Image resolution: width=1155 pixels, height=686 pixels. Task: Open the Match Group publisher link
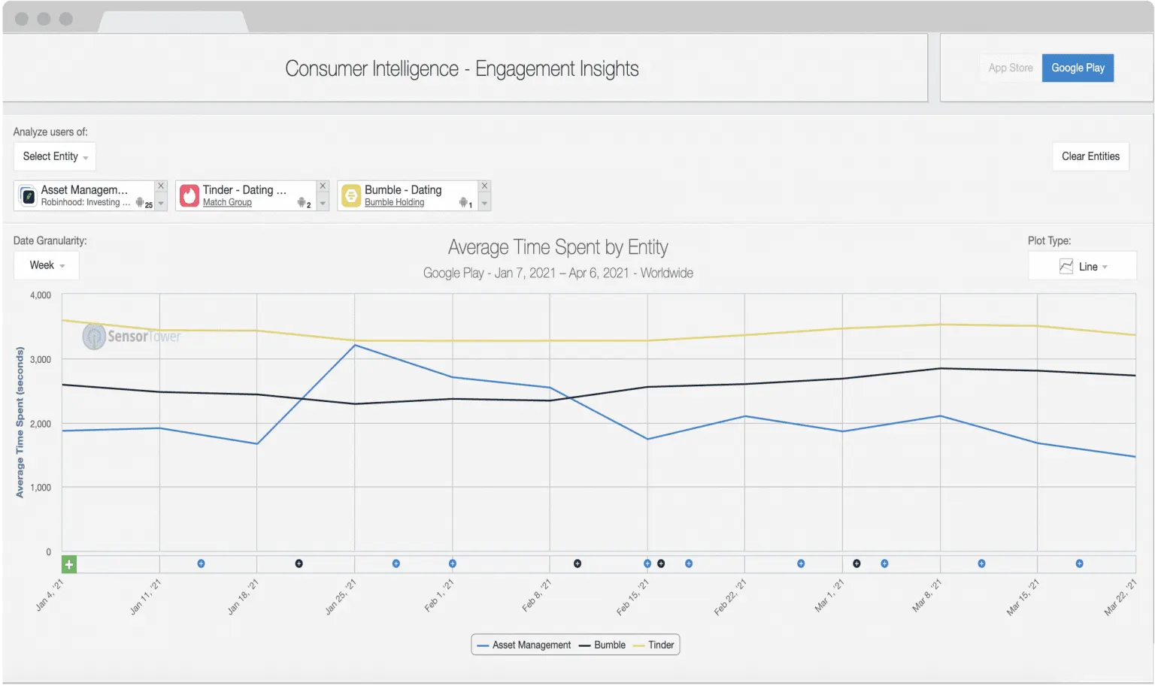pos(227,202)
